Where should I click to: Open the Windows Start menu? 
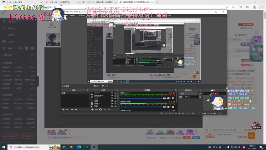[x=4, y=147]
